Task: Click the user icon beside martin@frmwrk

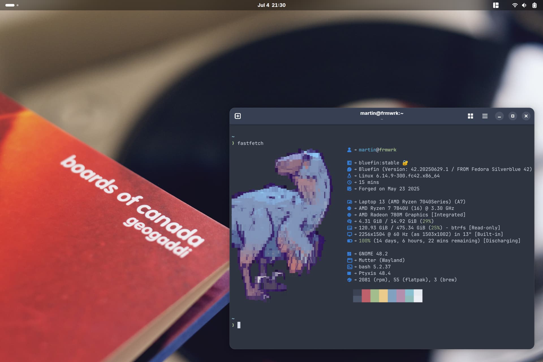Action: pos(349,150)
